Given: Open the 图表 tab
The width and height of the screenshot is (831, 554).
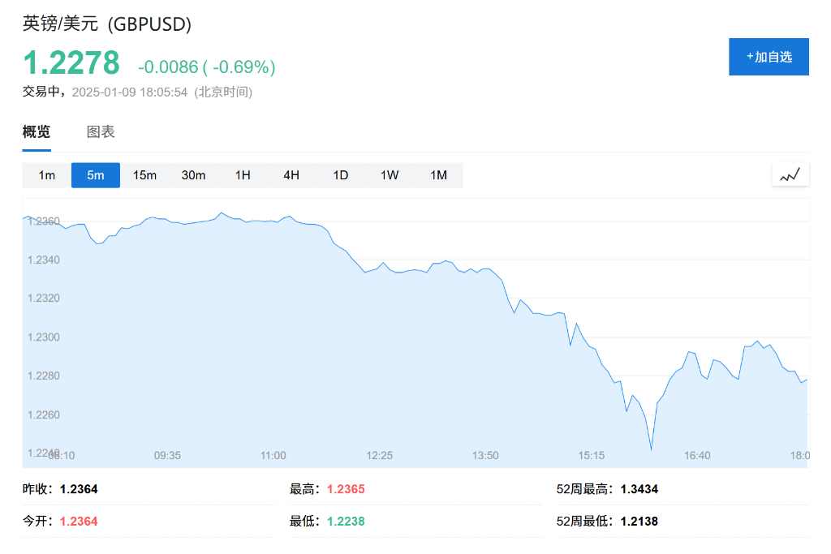Looking at the screenshot, I should [101, 132].
